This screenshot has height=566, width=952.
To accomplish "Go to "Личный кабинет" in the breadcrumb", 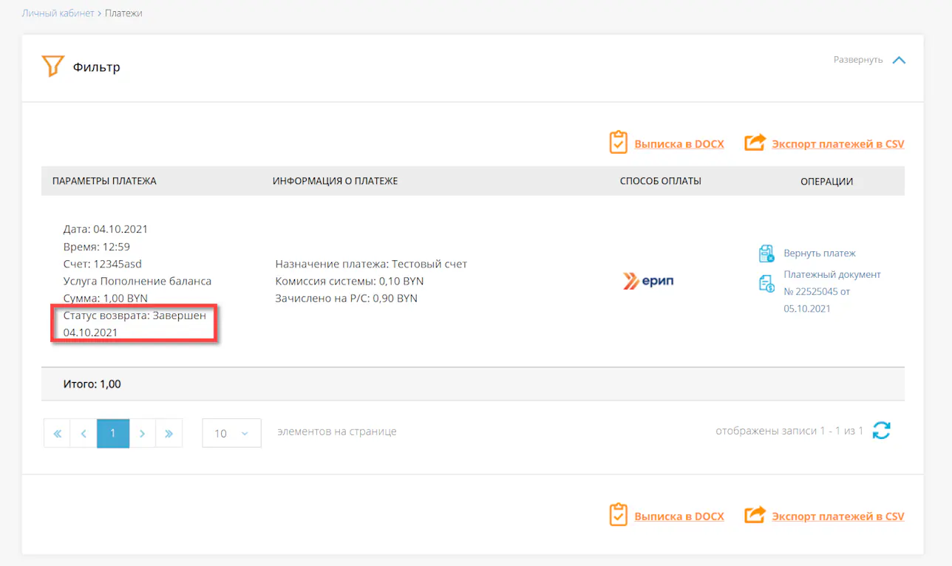I will pyautogui.click(x=58, y=13).
